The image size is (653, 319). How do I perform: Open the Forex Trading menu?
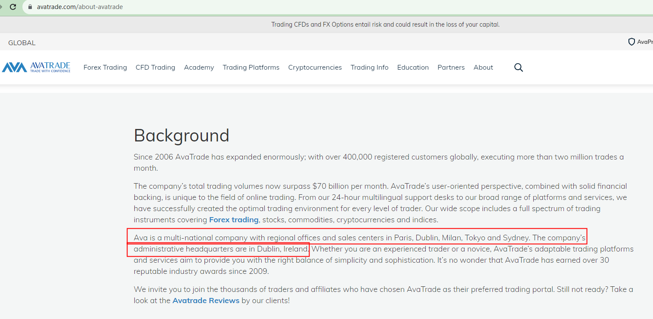[x=105, y=67]
